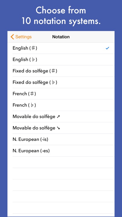Choose Fixed do solfège flat option
This screenshot has height=217, width=122.
pyautogui.click(x=61, y=82)
